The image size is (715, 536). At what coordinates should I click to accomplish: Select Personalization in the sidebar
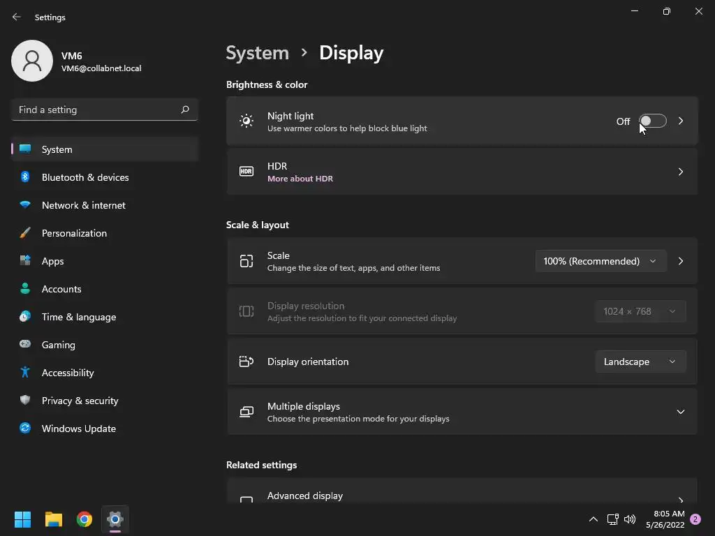(74, 233)
